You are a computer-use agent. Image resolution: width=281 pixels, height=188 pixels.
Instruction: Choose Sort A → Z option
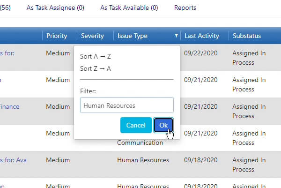96,56
